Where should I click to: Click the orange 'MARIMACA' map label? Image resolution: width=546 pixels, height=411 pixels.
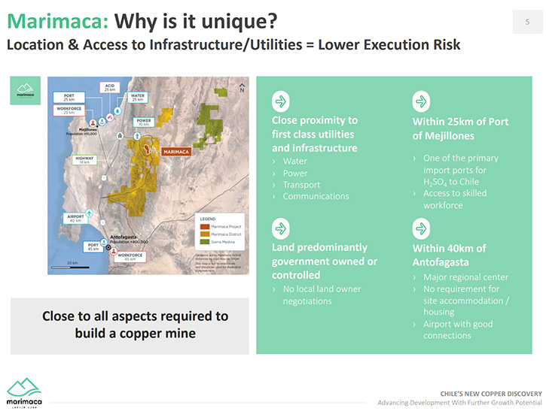[176, 152]
